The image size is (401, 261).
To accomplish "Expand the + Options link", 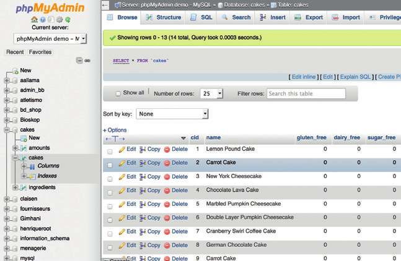I will 115,130.
